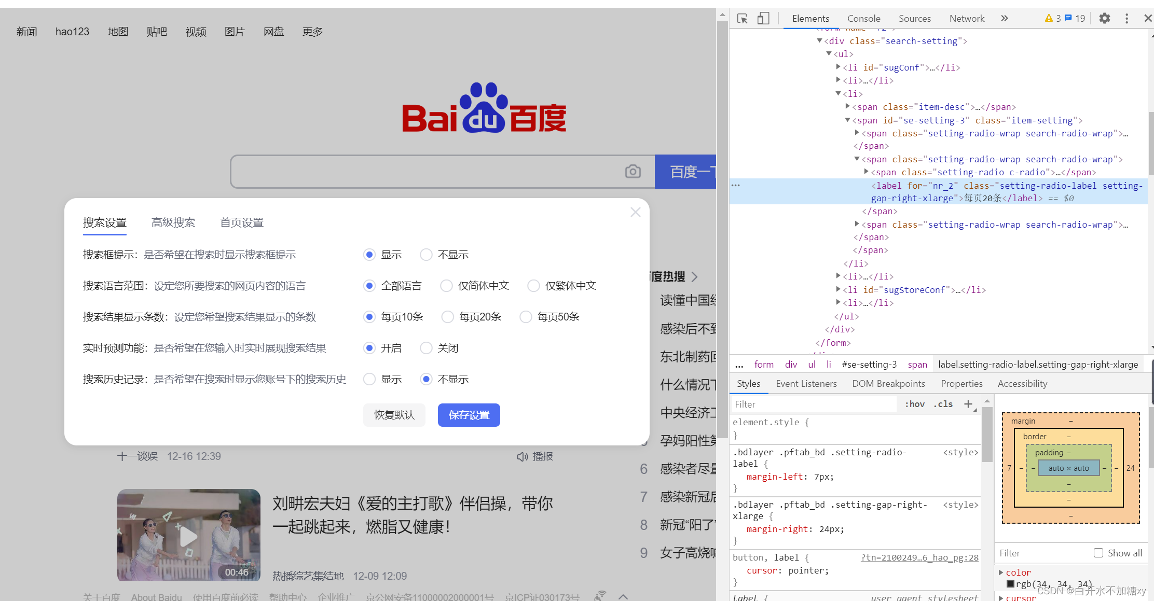This screenshot has height=601, width=1154.
Task: Click the #se-setting-3 breadcrumb
Action: [869, 365]
